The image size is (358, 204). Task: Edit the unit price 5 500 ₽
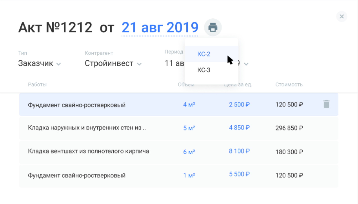tap(239, 174)
